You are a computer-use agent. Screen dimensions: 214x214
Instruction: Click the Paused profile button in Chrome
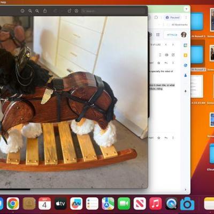(172, 18)
